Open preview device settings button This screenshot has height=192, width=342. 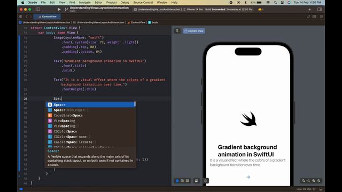click(197, 181)
